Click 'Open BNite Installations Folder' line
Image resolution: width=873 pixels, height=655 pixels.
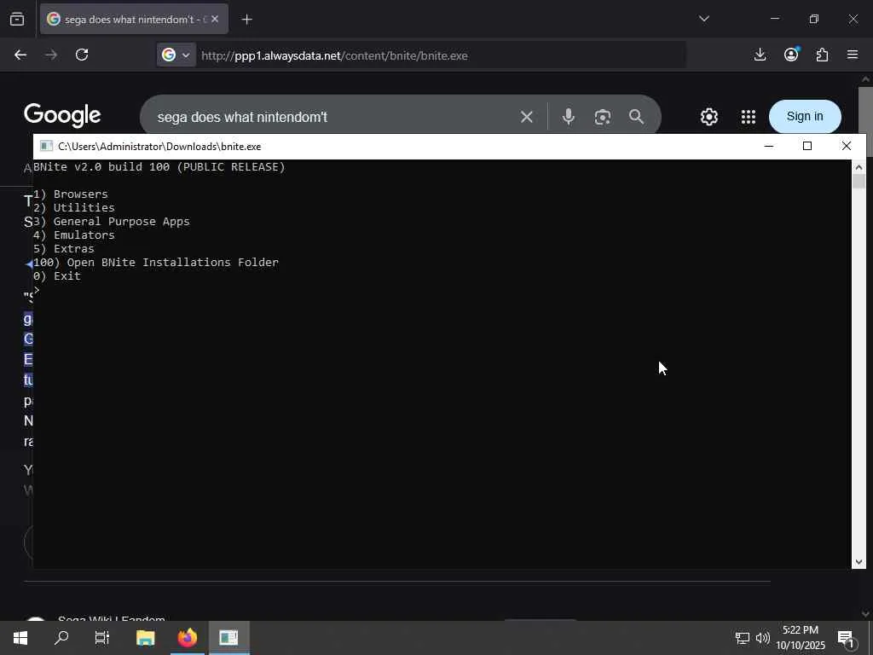(x=156, y=263)
